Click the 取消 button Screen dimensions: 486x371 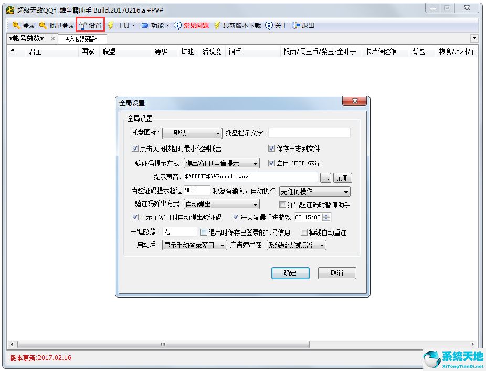[x=337, y=273]
